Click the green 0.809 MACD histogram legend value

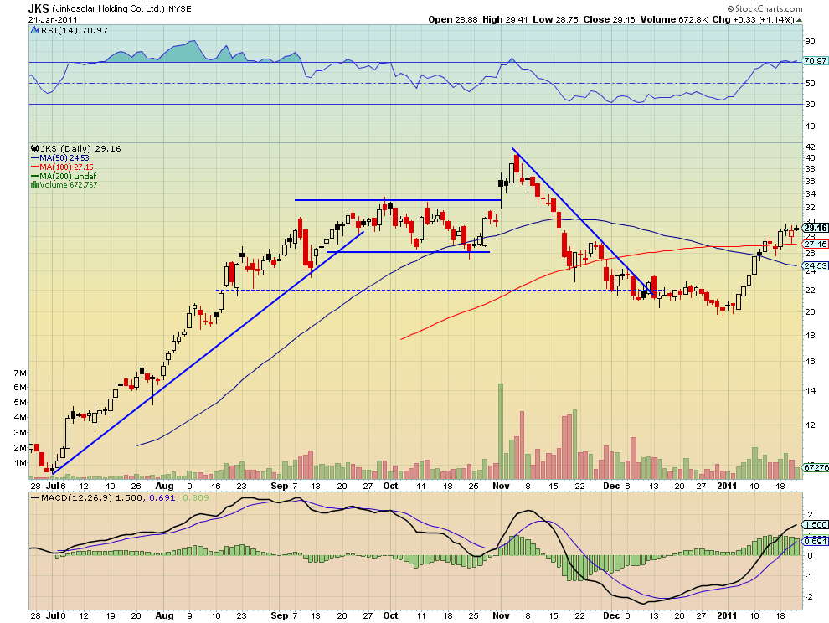(196, 497)
